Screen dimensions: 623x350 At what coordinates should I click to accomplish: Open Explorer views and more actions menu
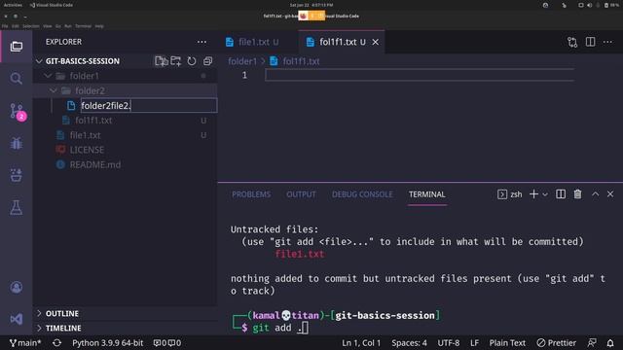point(202,42)
